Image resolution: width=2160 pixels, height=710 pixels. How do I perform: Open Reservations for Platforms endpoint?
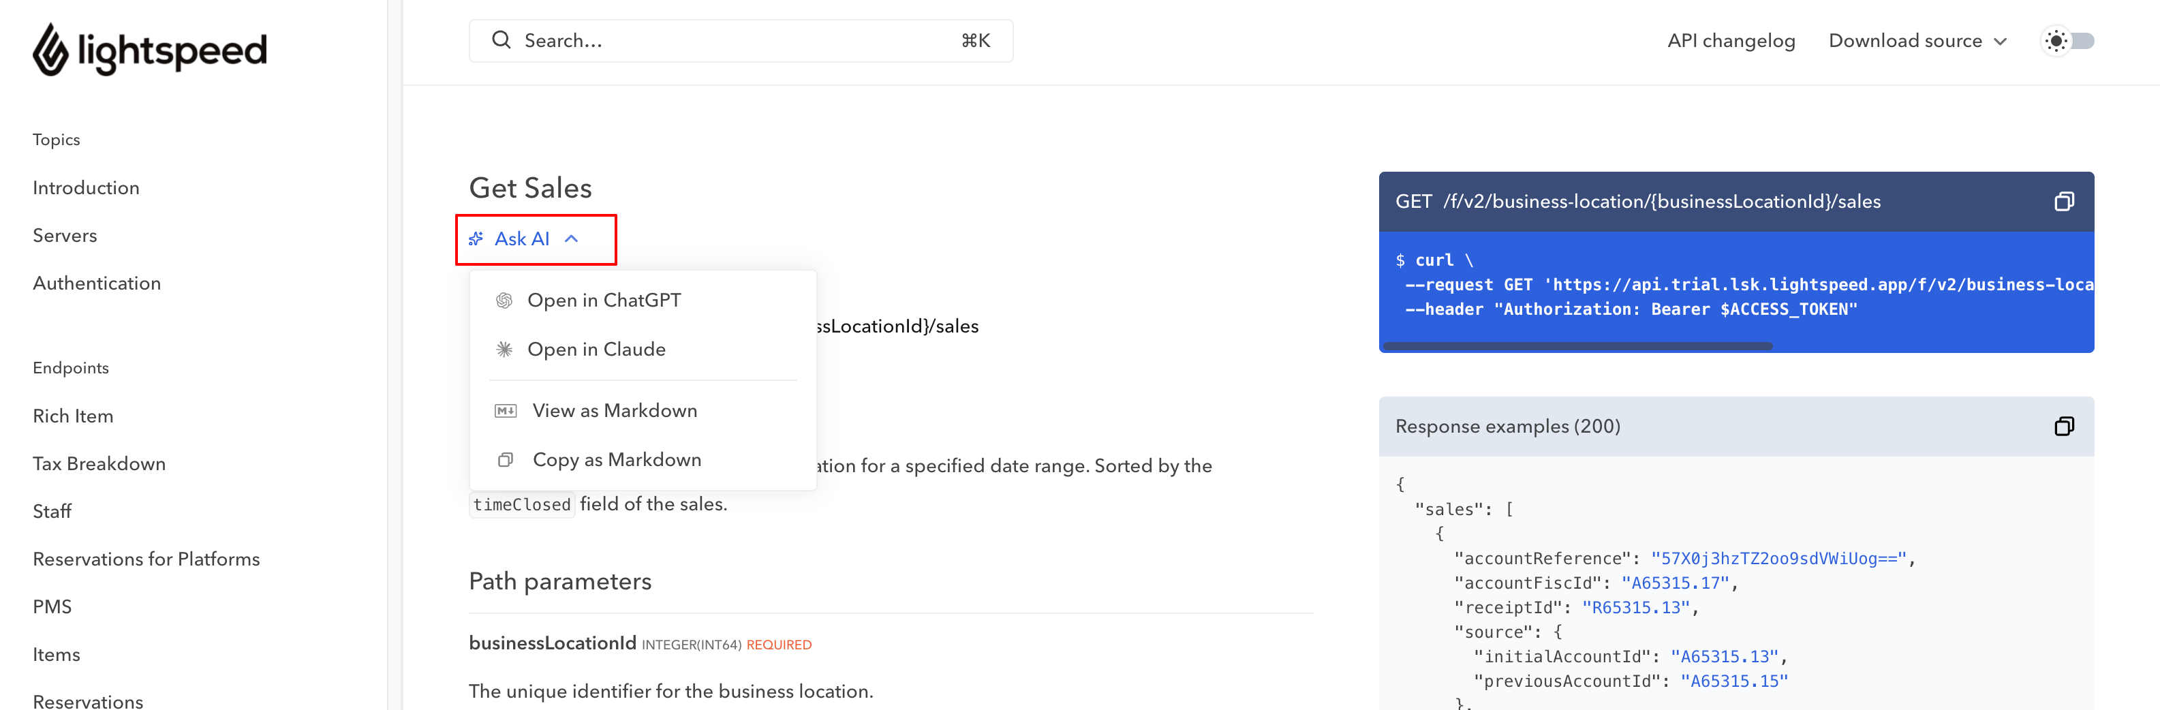(x=146, y=559)
